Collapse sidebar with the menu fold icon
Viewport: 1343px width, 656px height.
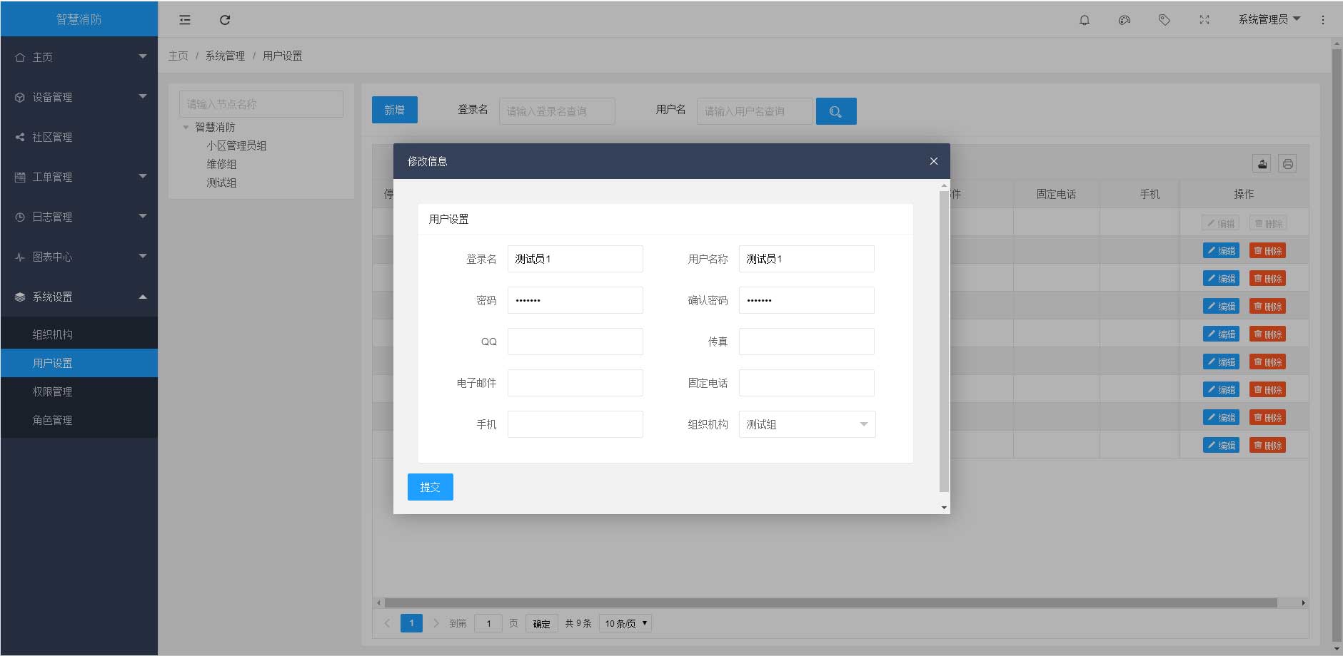click(x=185, y=20)
